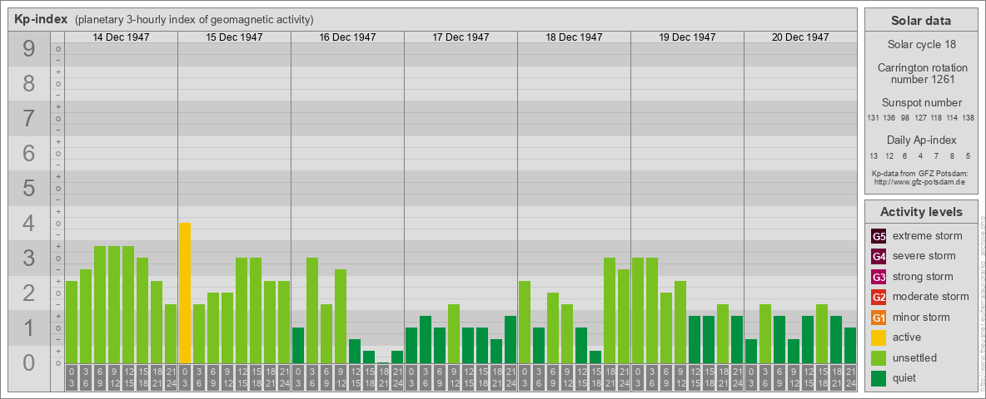Click the 'Kp-index' chart title
This screenshot has height=399, width=986.
41,19
